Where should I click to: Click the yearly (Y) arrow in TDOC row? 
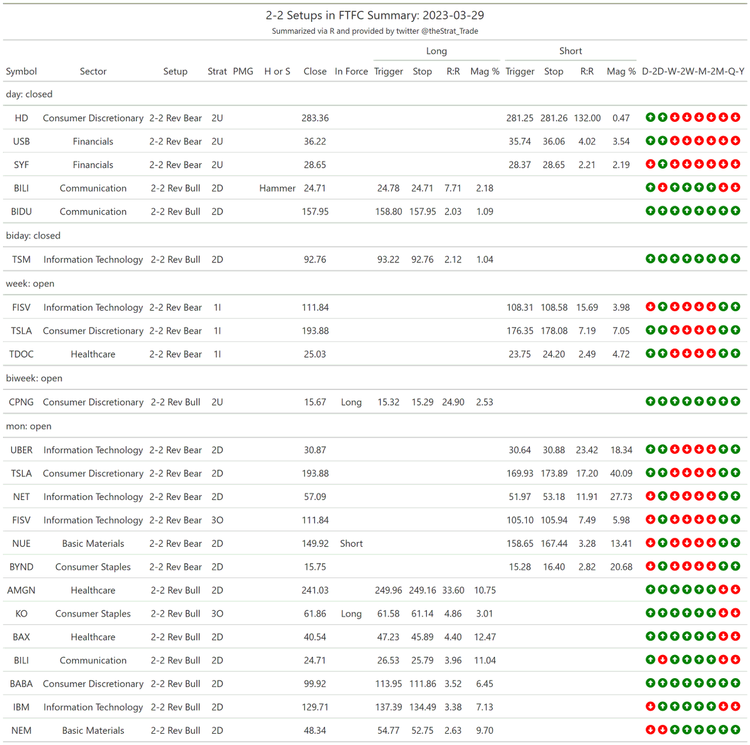[736, 353]
